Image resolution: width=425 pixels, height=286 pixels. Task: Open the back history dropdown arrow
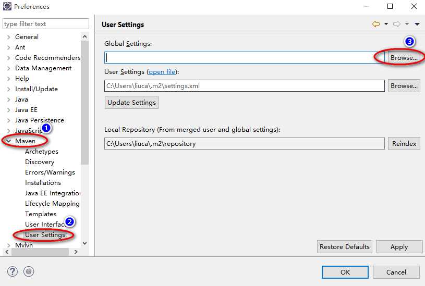pos(386,24)
